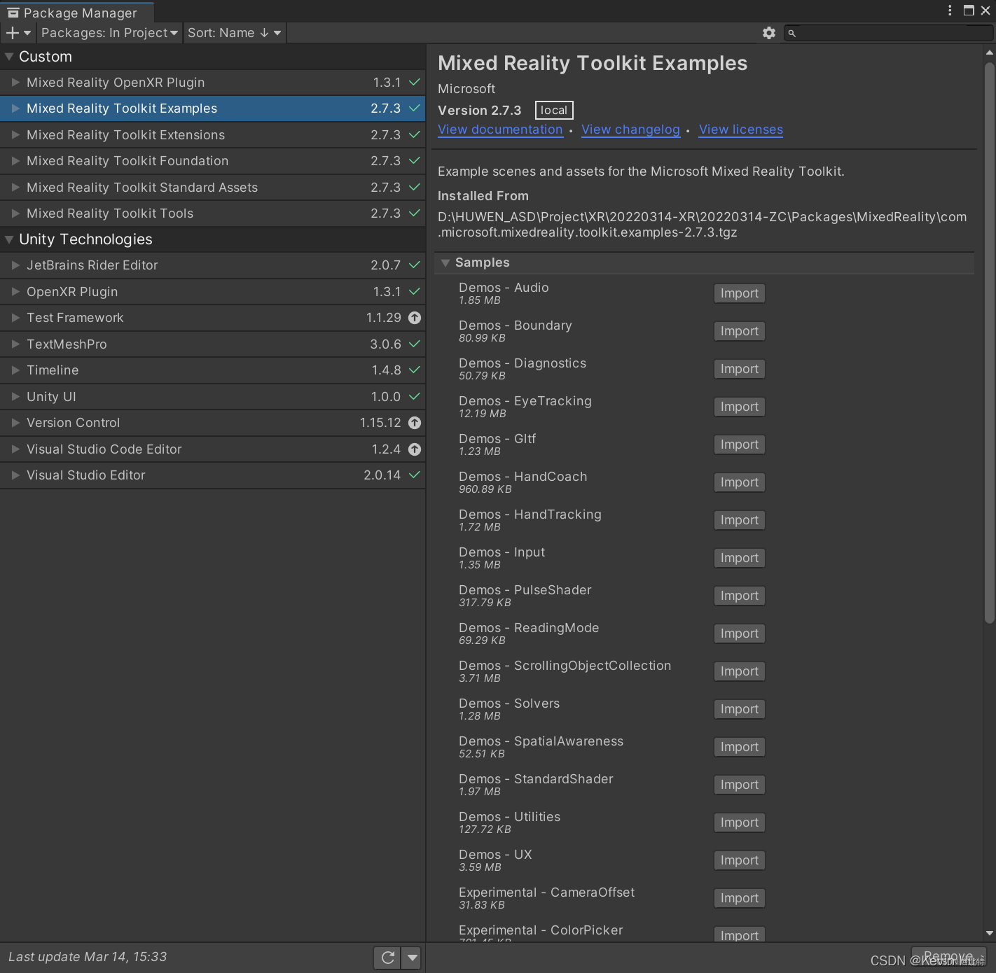The height and width of the screenshot is (973, 996).
Task: Import the Demos - Audio sample
Action: pyautogui.click(x=740, y=293)
